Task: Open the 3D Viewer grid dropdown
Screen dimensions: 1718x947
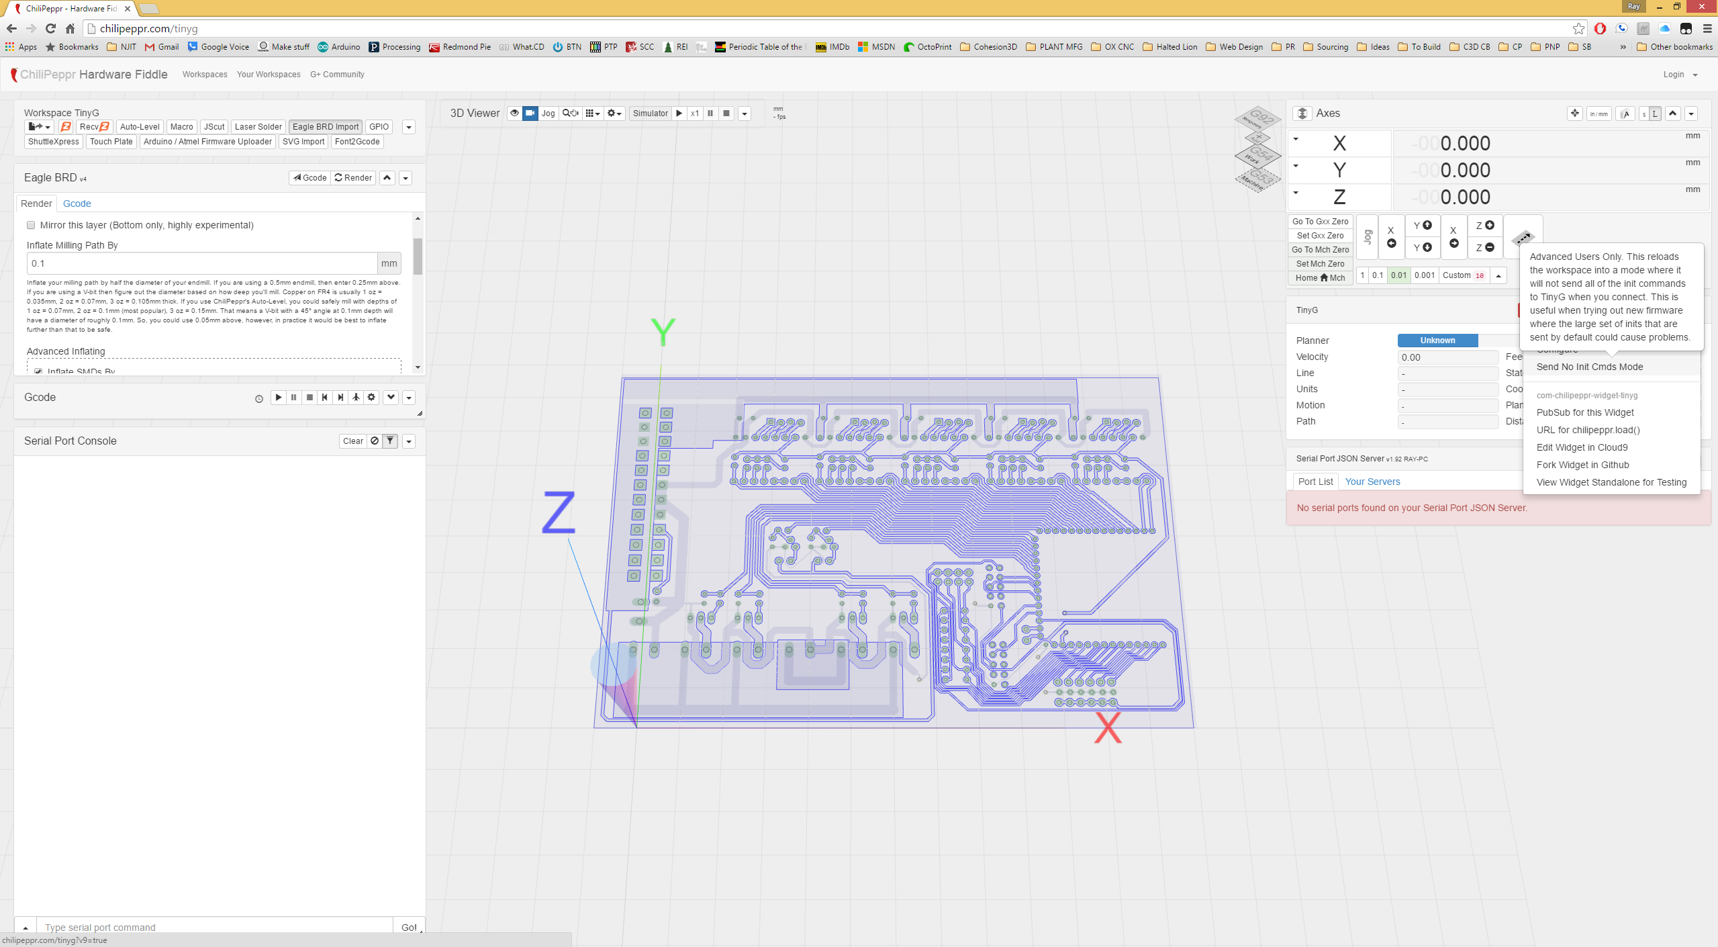Action: click(x=592, y=114)
